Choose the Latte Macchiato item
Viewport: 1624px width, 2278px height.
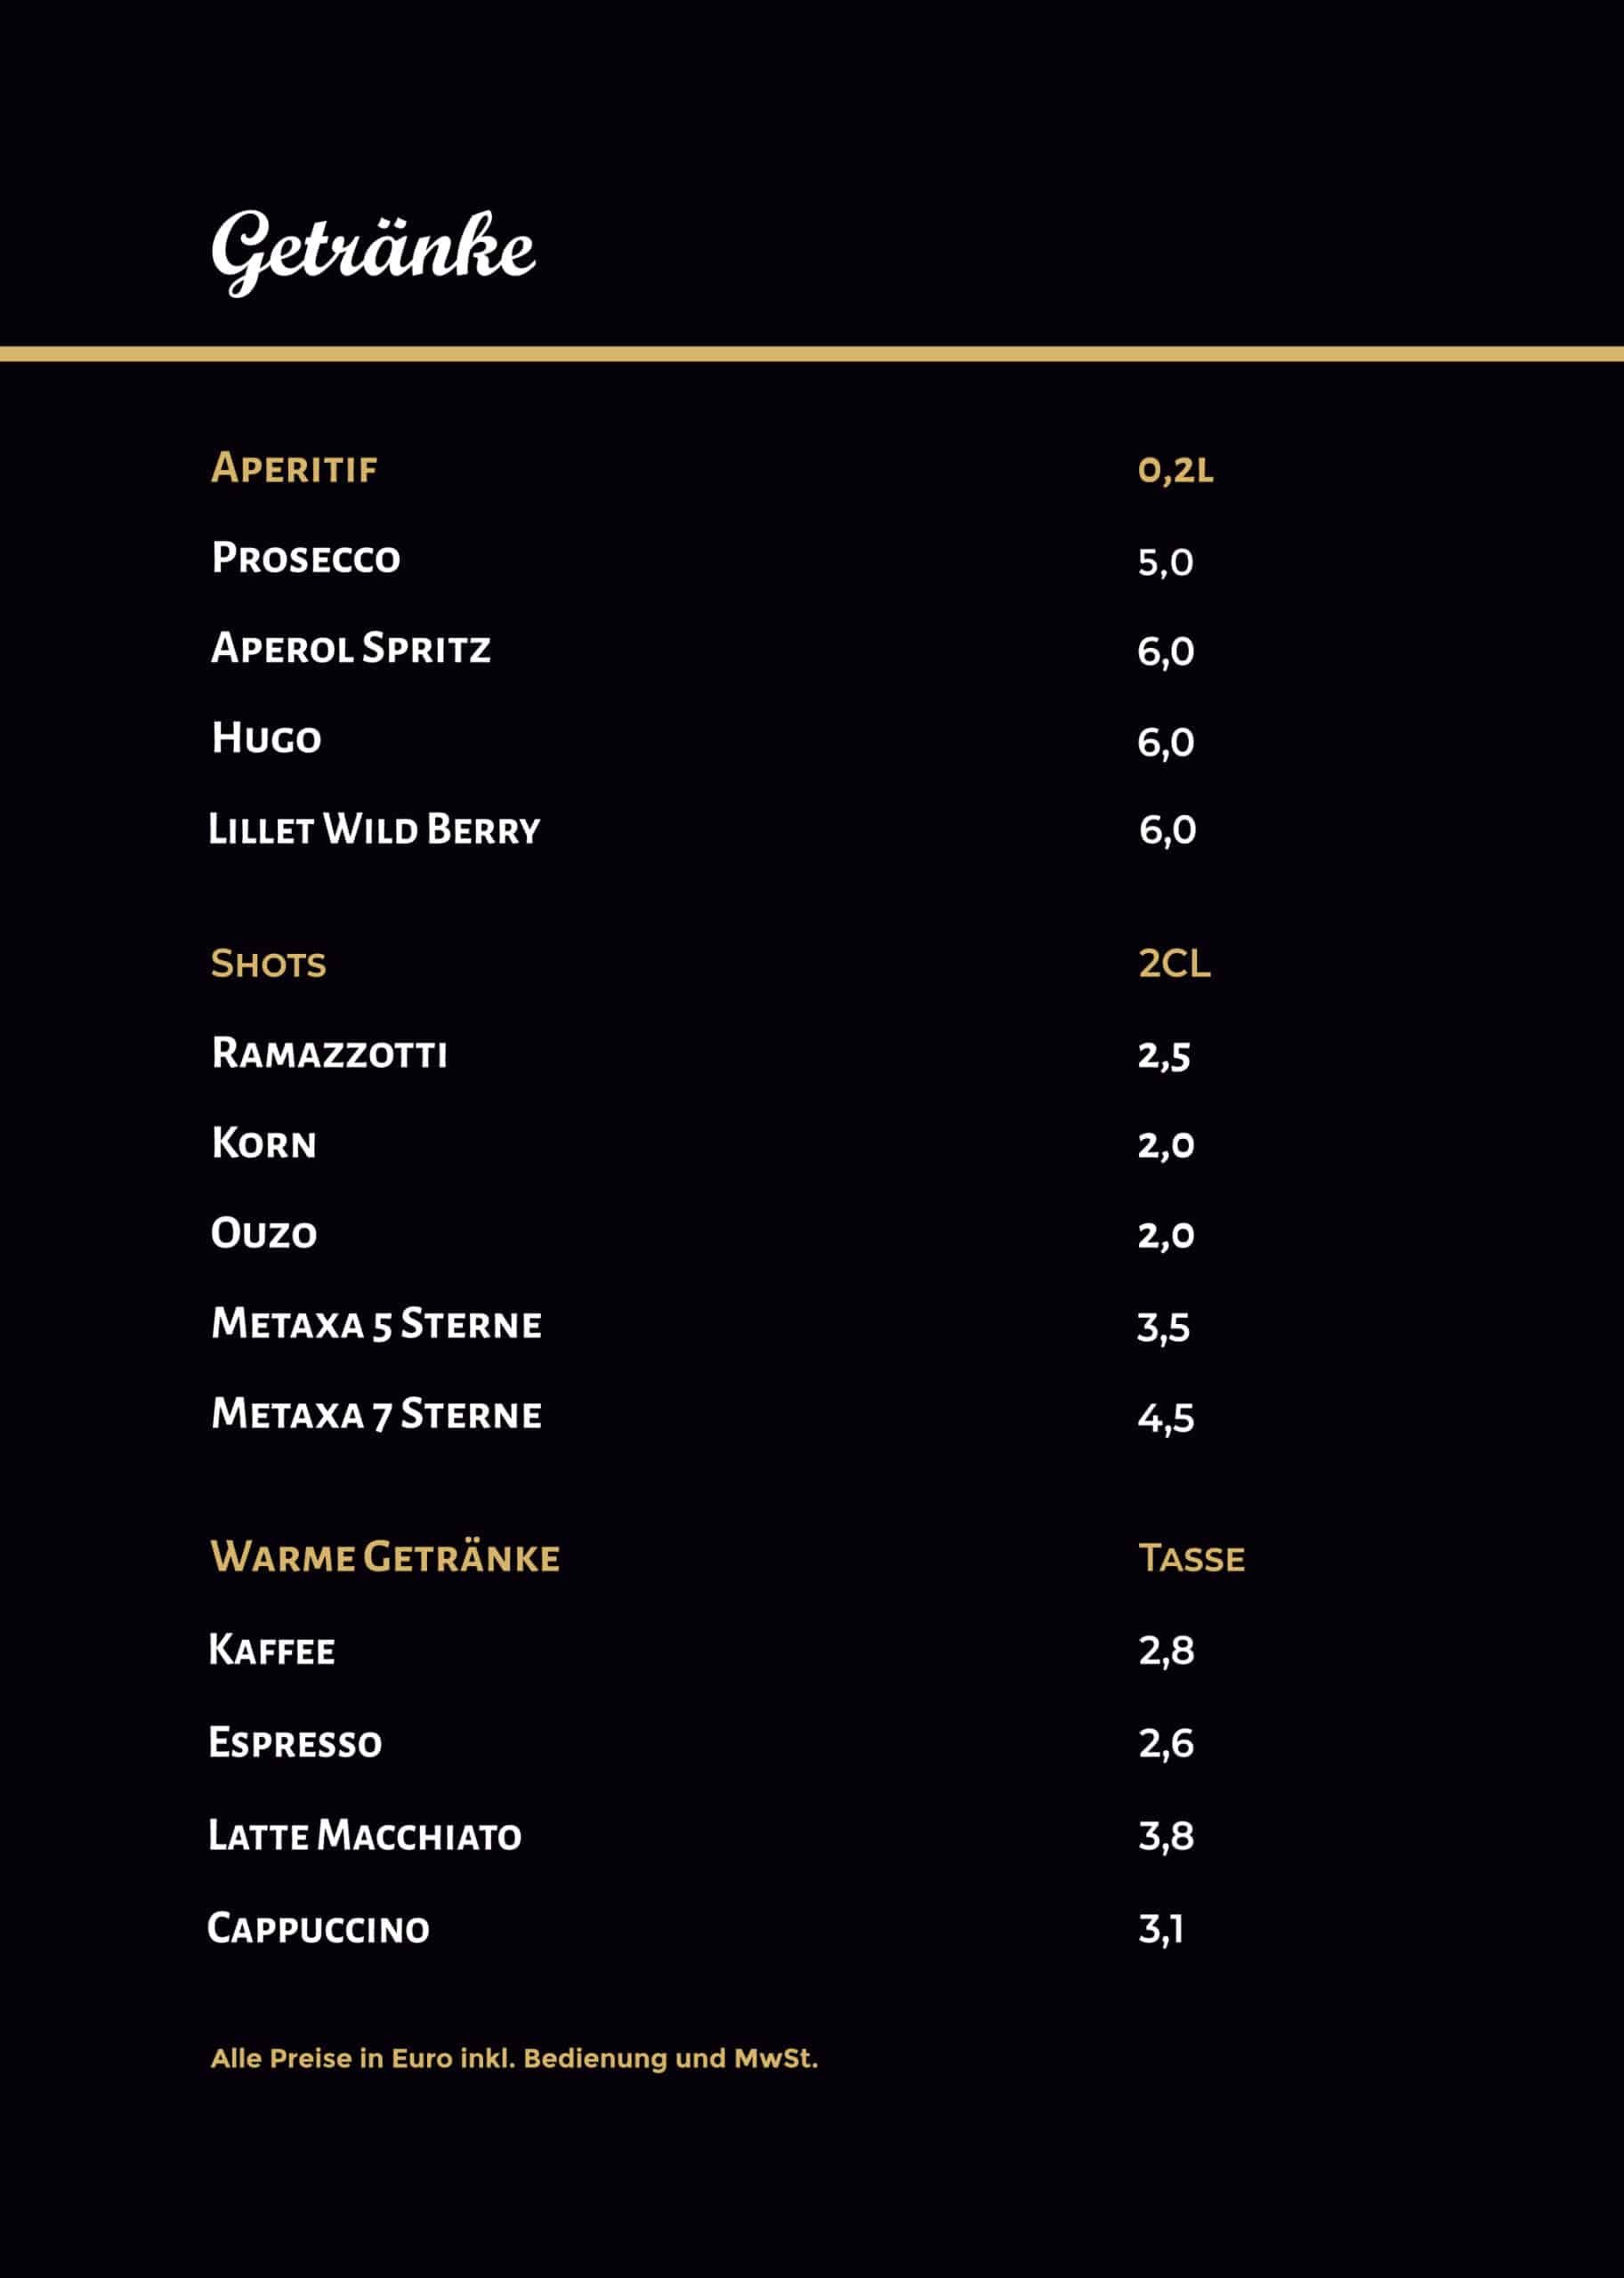365,1836
